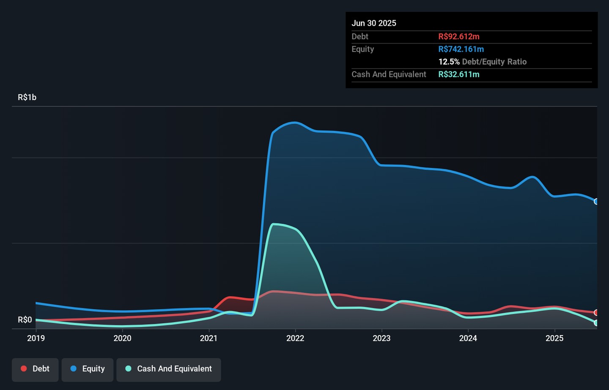Image resolution: width=609 pixels, height=390 pixels.
Task: Click the 12.5% Debt/Equity Ratio text
Action: point(483,62)
